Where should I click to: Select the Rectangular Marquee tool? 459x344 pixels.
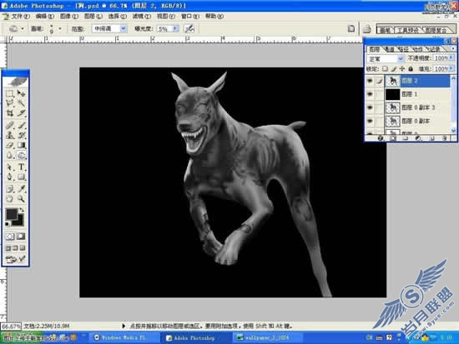tap(10, 93)
